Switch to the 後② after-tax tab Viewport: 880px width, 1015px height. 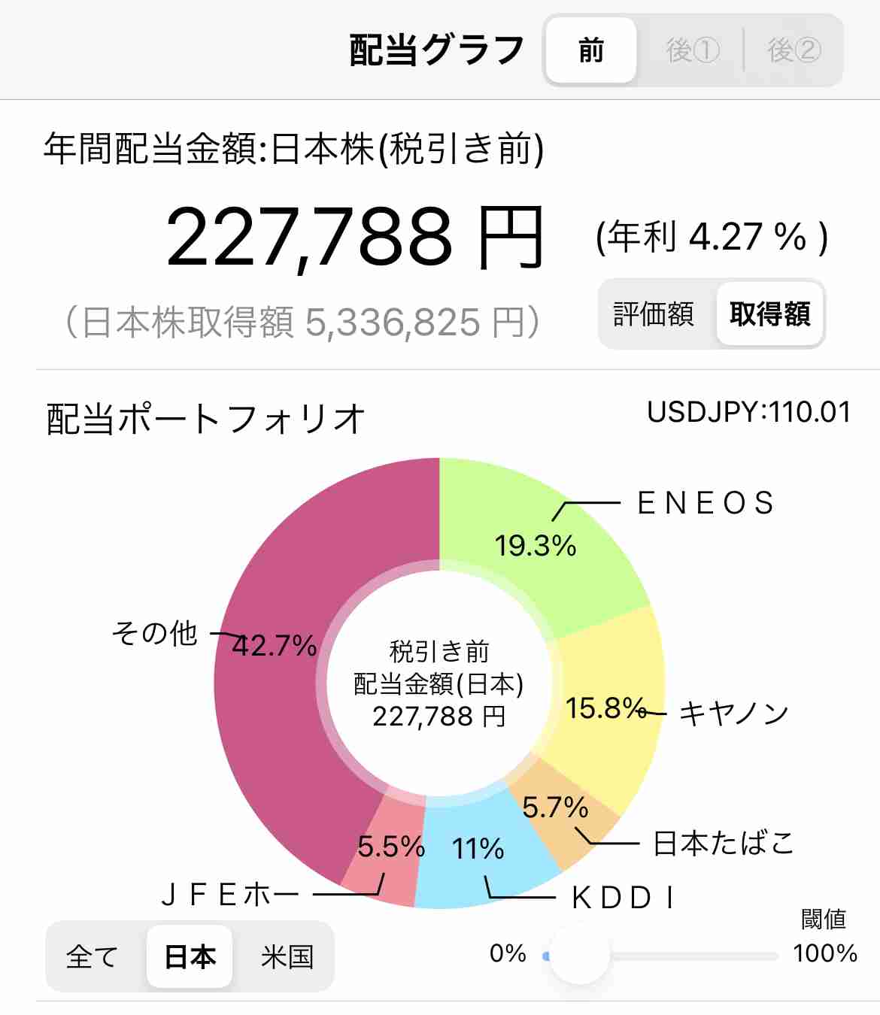(794, 50)
